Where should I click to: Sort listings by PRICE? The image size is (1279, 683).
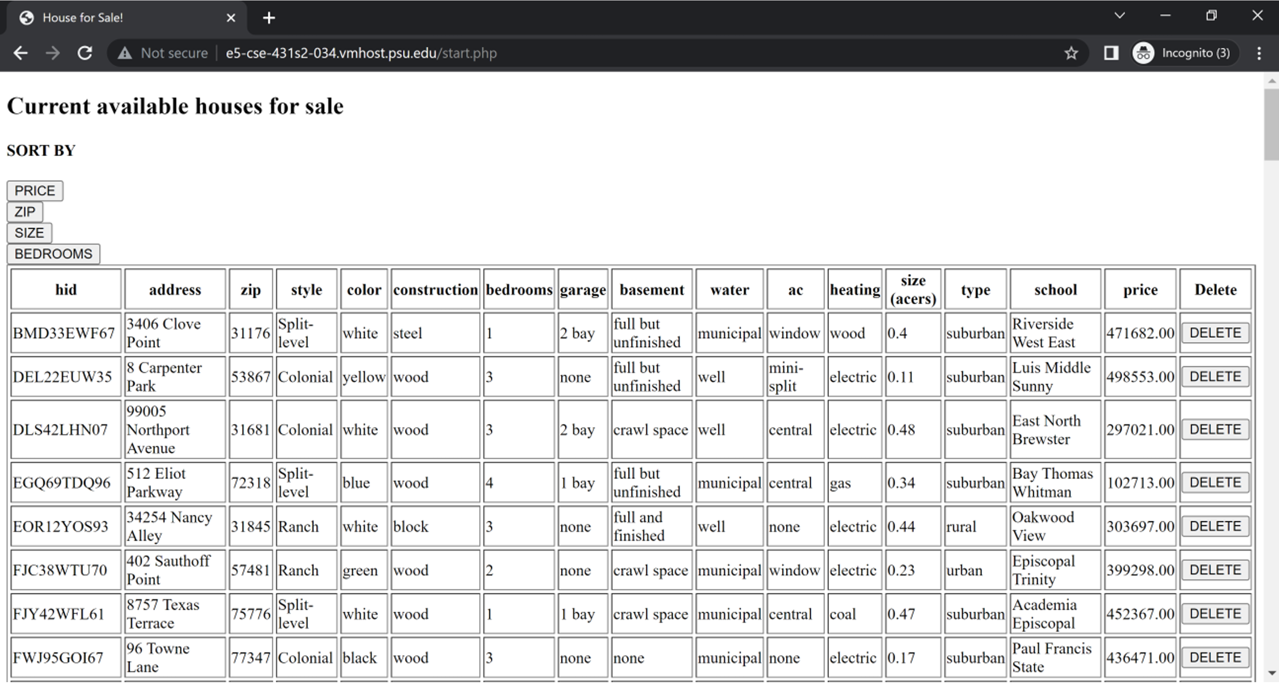[35, 191]
